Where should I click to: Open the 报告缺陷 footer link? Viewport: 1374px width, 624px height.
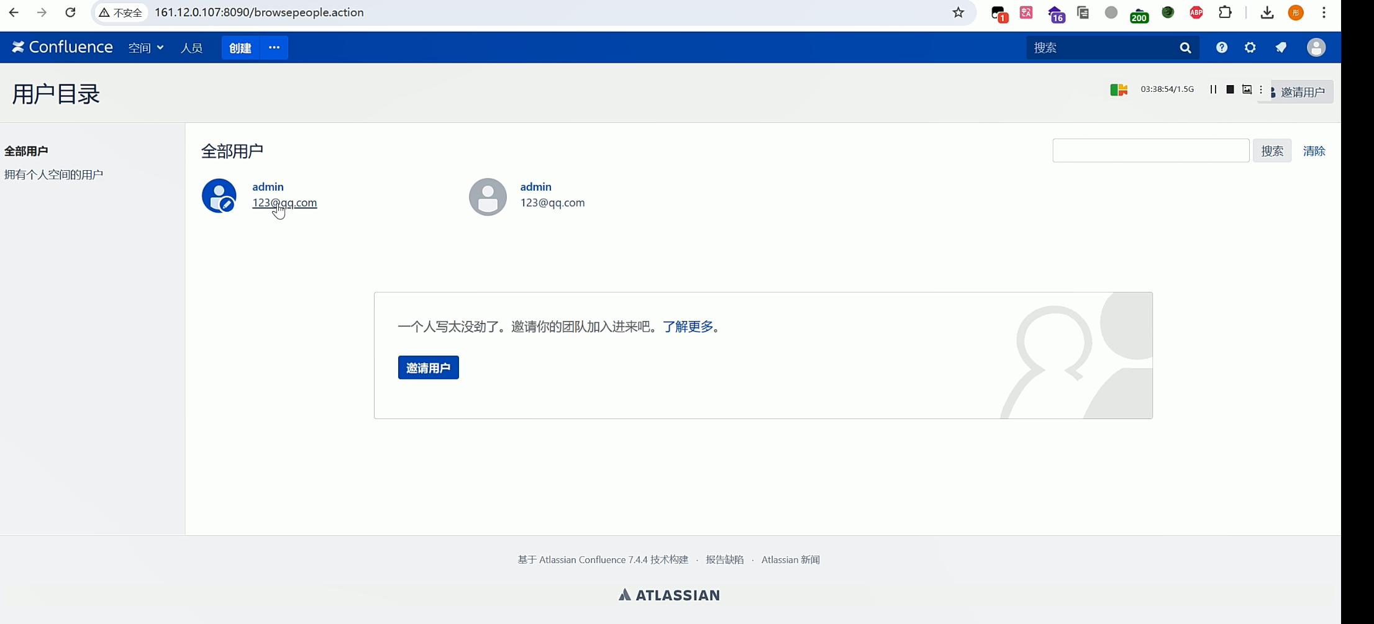[x=724, y=559]
